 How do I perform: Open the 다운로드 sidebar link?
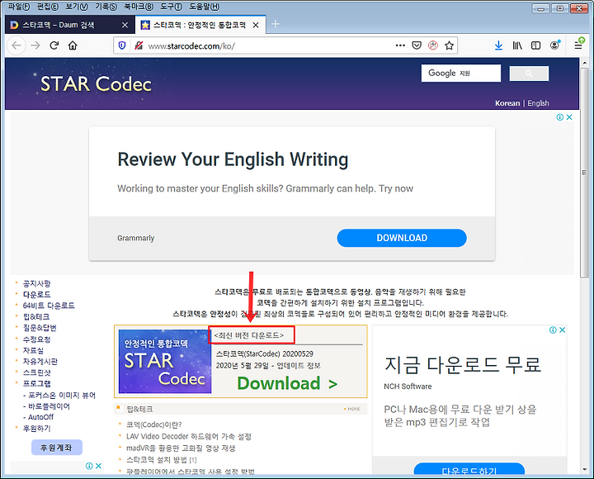37,294
